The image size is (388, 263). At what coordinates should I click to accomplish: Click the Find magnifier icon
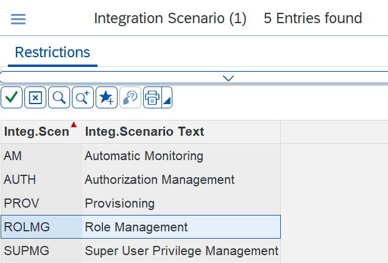59,97
